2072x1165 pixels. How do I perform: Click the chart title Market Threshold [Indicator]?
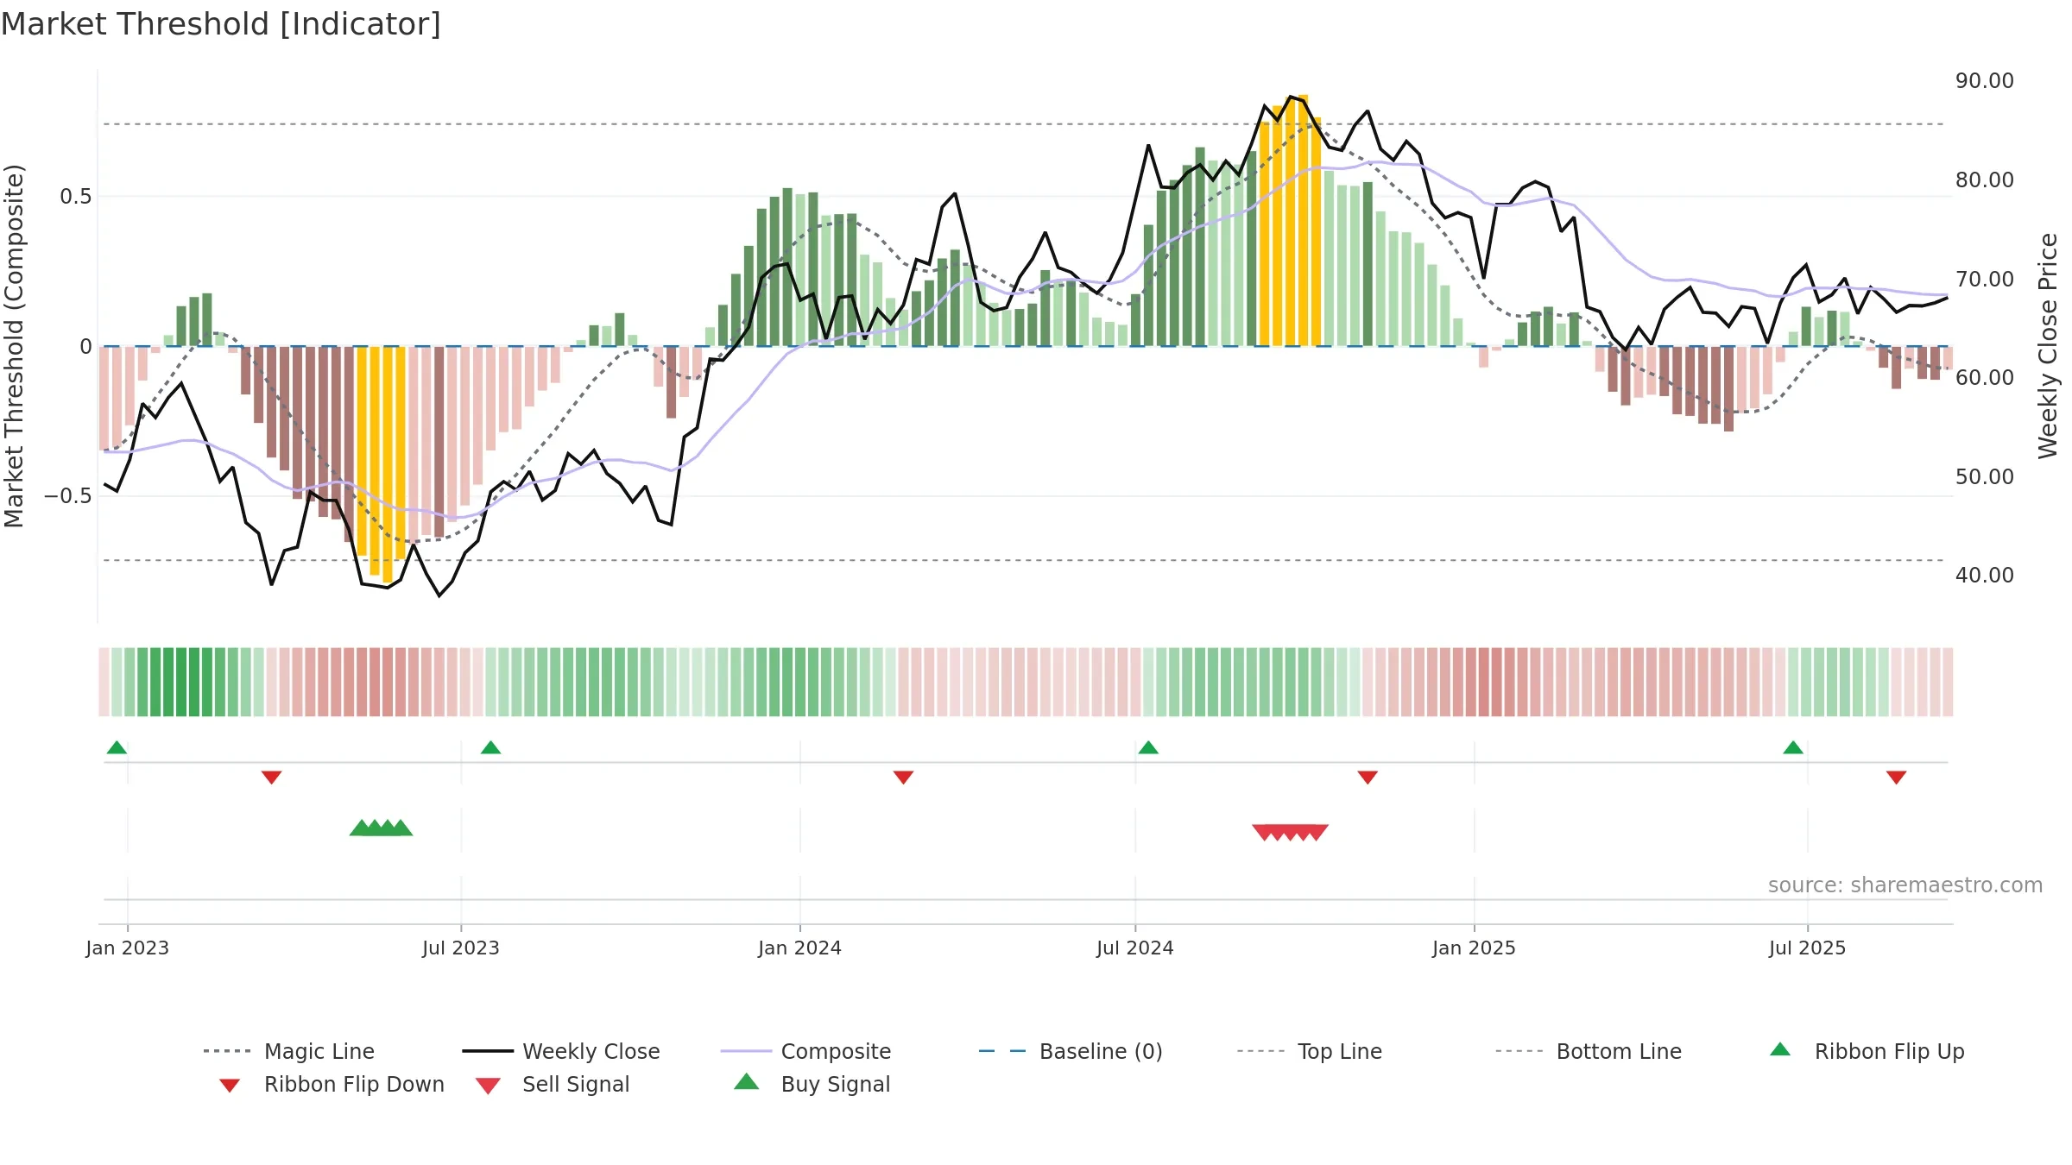[x=221, y=24]
